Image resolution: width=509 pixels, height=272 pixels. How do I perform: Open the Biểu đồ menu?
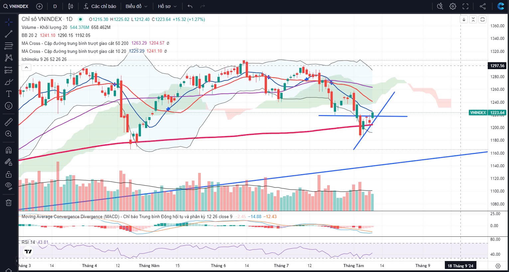tap(133, 6)
